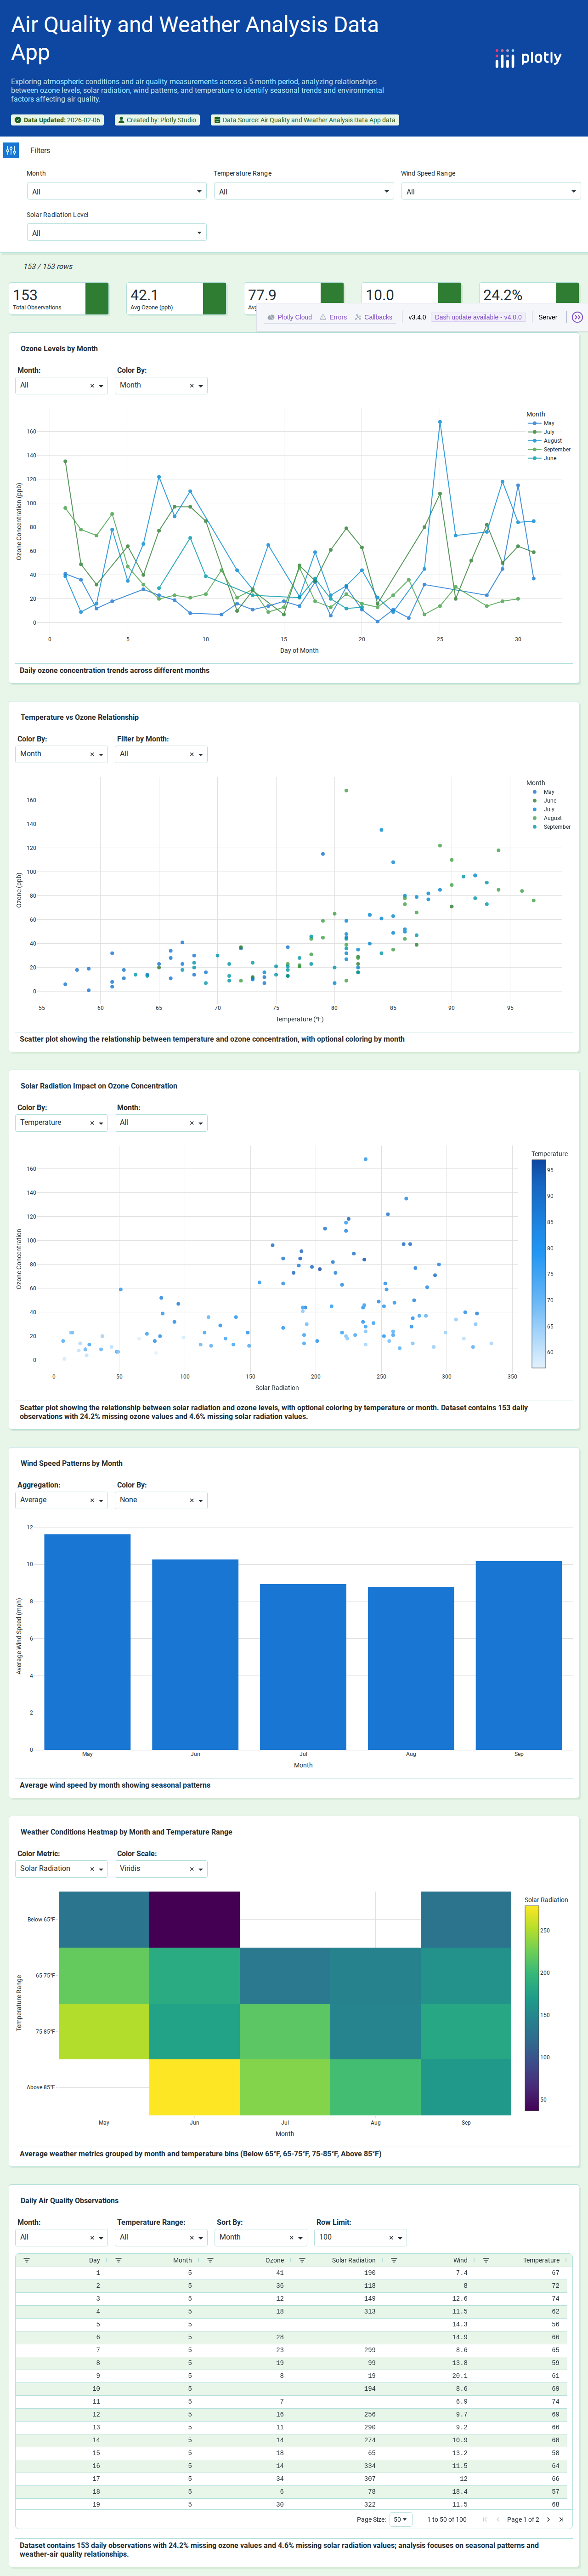This screenshot has width=588, height=2576.
Task: Collapse the dev tools bar with arrow icon
Action: [x=577, y=317]
